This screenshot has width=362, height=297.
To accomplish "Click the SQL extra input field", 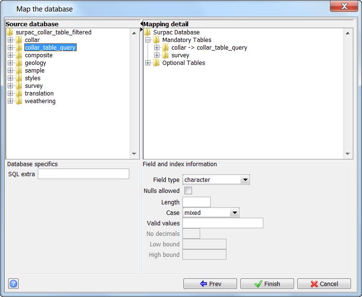I will pyautogui.click(x=84, y=174).
